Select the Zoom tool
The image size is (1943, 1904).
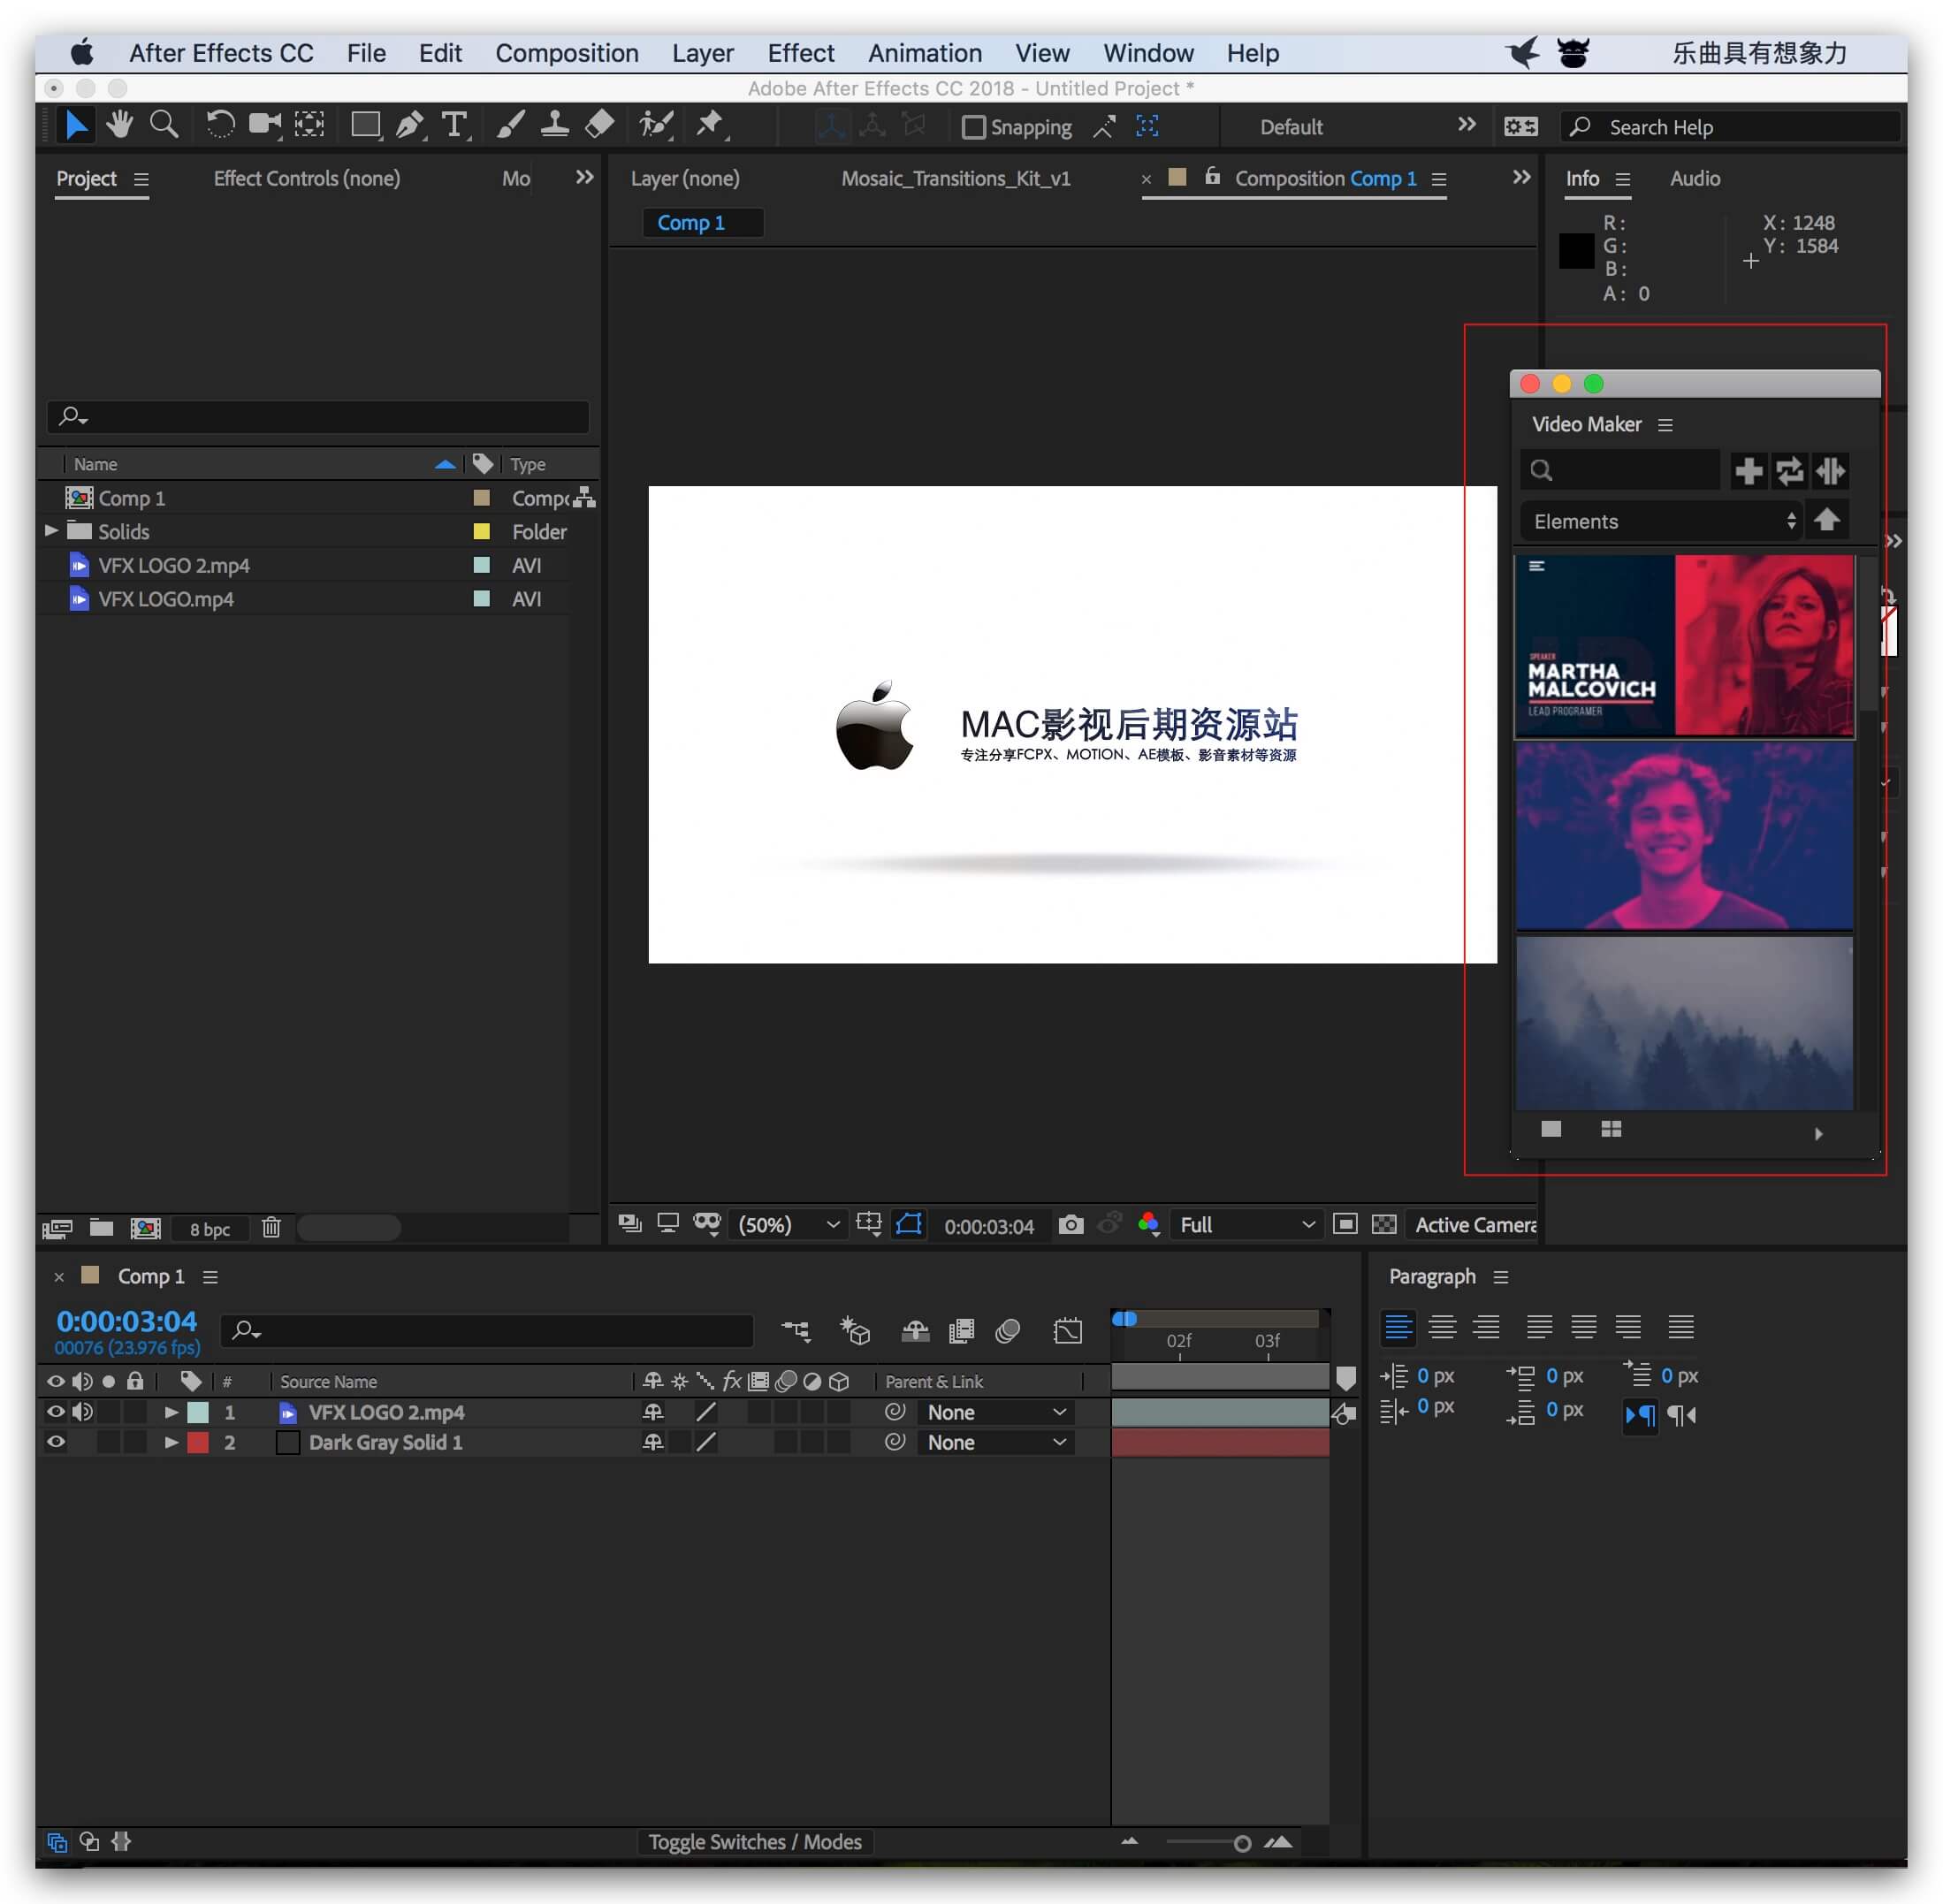point(165,126)
